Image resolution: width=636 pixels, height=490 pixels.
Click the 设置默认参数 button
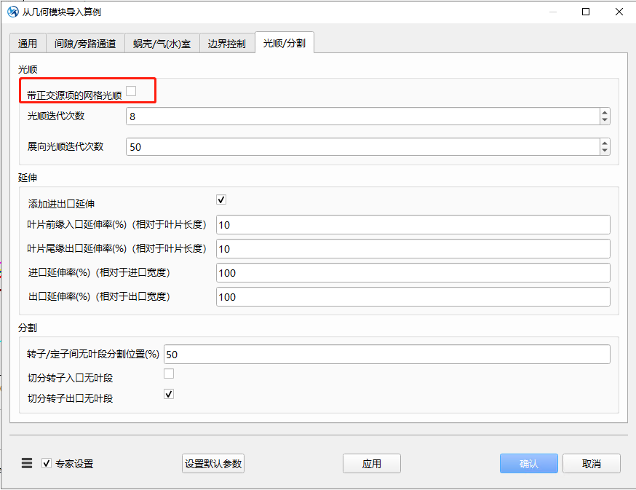pyautogui.click(x=213, y=464)
